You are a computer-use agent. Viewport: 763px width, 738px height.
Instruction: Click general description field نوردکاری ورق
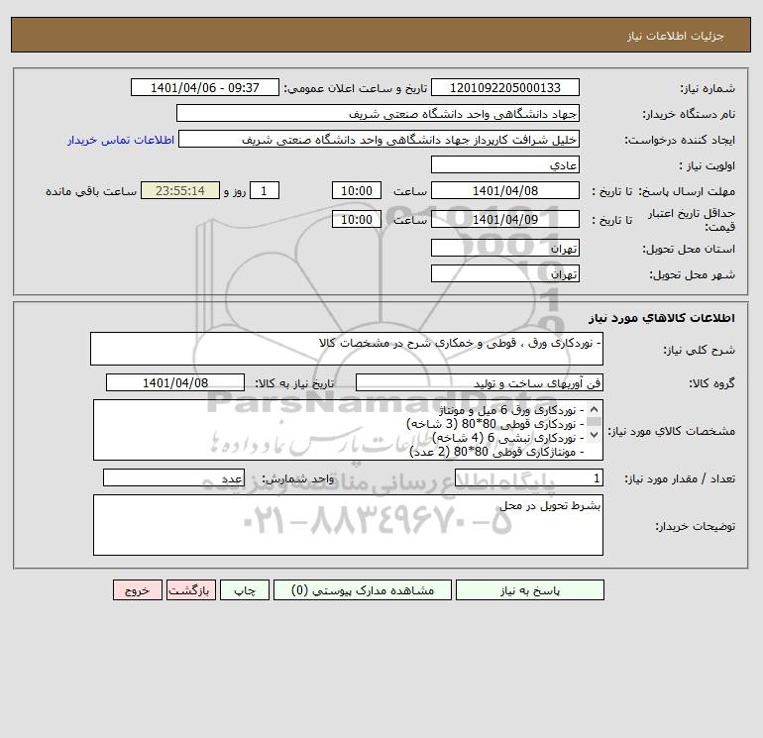(x=347, y=349)
